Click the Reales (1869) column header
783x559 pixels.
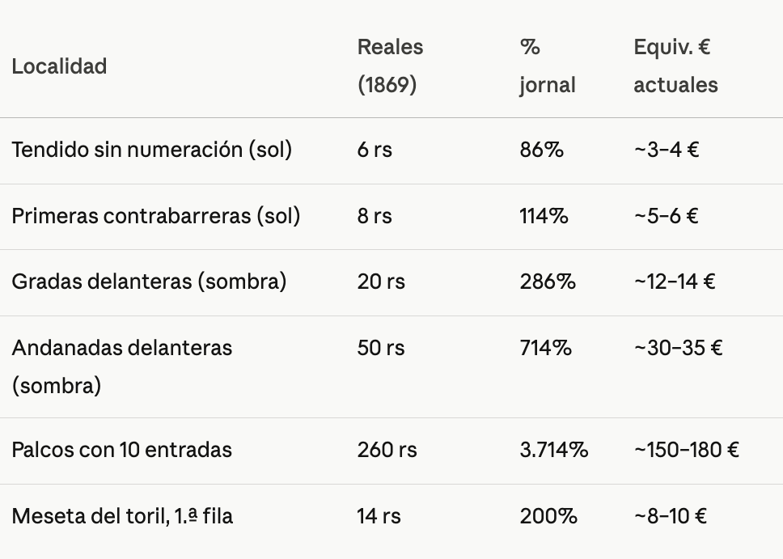tap(390, 66)
